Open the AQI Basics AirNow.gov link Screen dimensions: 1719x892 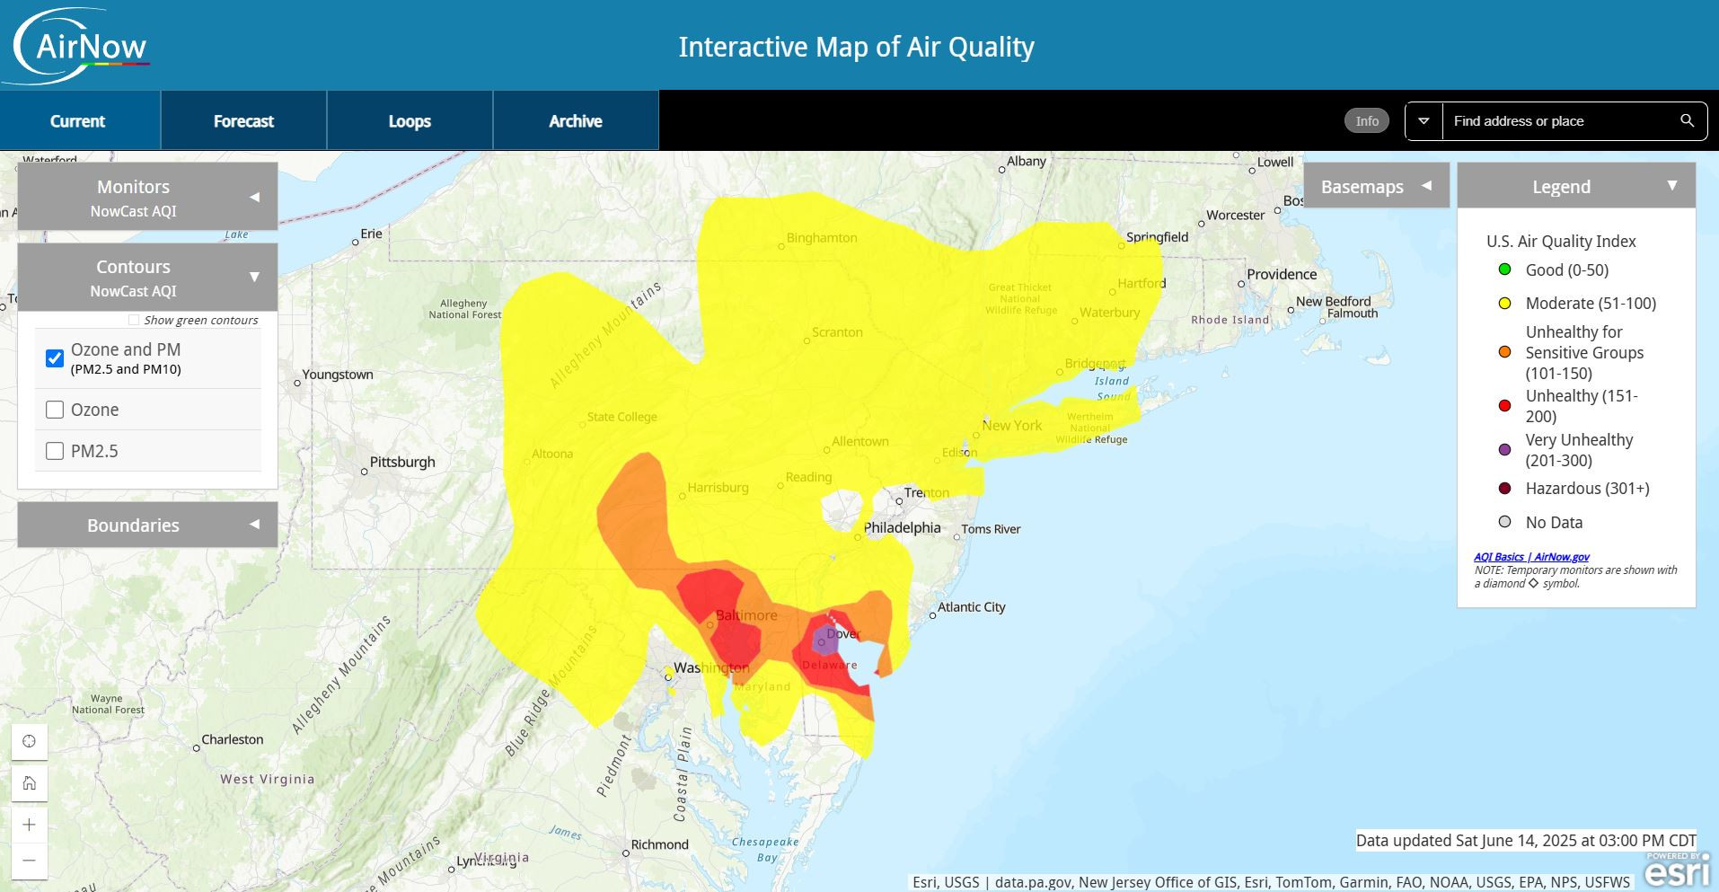point(1531,557)
